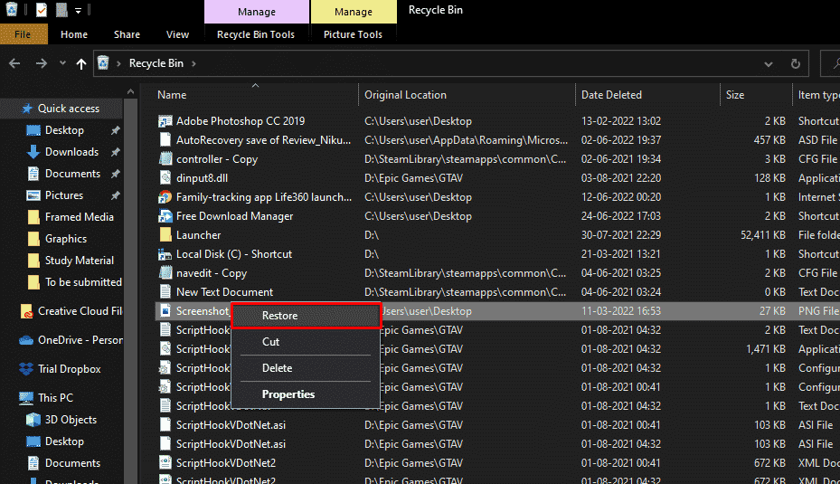Select the New Text Document file icon

165,292
